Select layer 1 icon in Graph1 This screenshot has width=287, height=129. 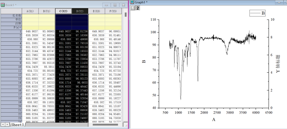[133, 8]
